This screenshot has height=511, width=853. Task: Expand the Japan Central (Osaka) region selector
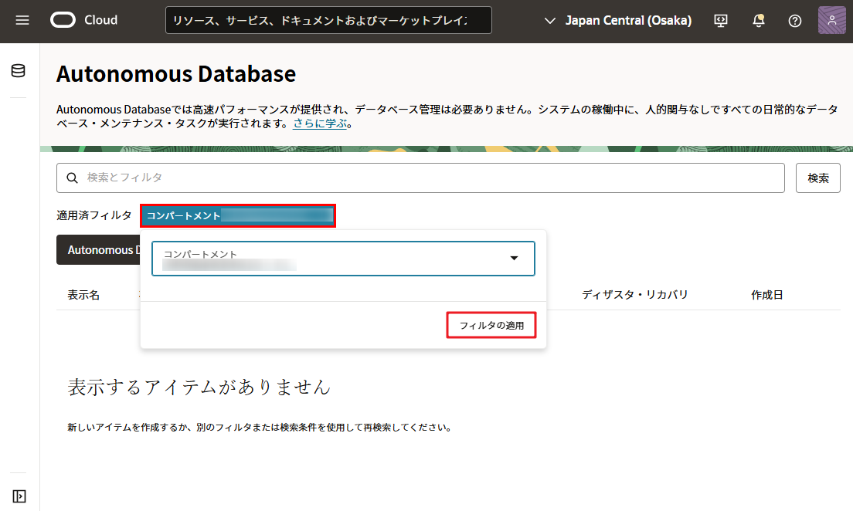point(618,21)
